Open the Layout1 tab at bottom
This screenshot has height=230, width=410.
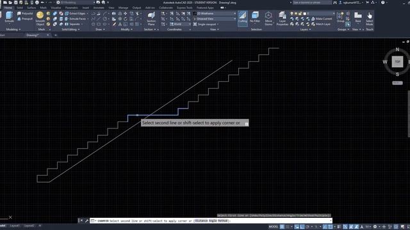[15, 226]
